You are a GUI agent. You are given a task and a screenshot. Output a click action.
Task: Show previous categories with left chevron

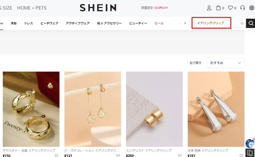(179, 23)
